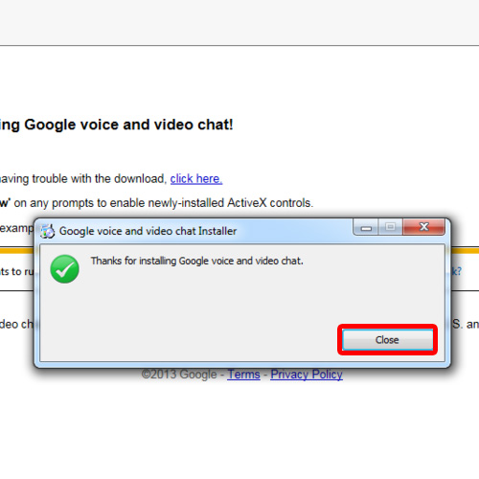Click 'Google voice and video chat Installer' title

[148, 231]
